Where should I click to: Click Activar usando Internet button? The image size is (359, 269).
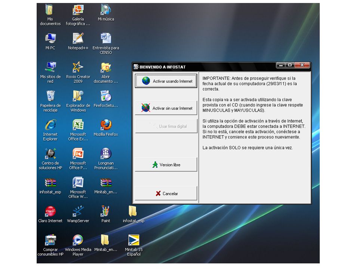point(166,81)
